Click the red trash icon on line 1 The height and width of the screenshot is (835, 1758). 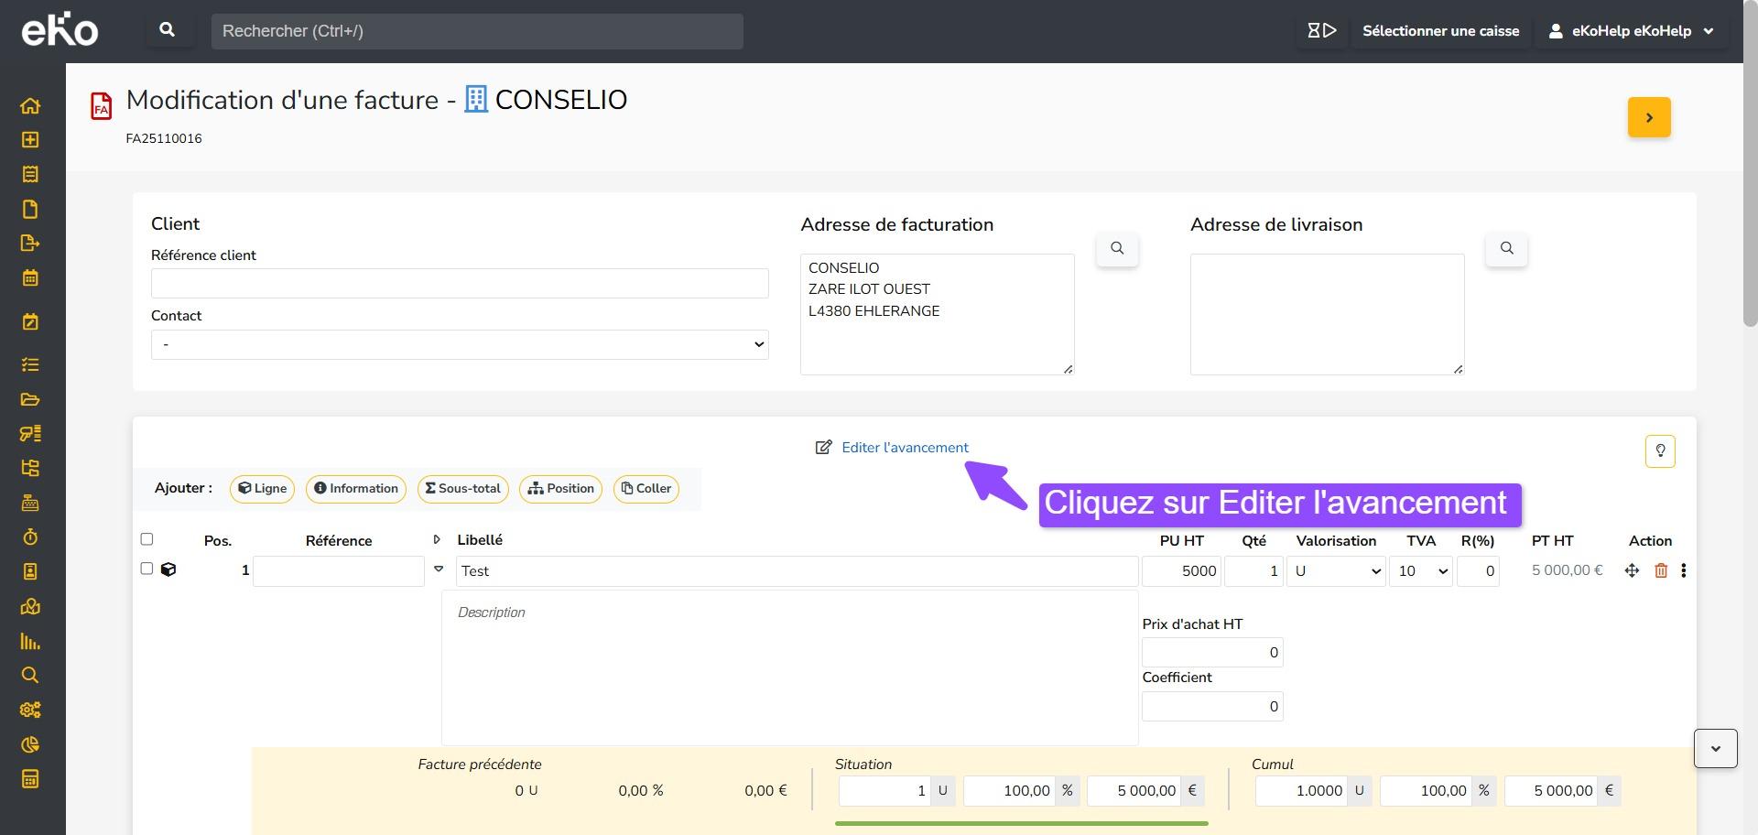tap(1661, 570)
